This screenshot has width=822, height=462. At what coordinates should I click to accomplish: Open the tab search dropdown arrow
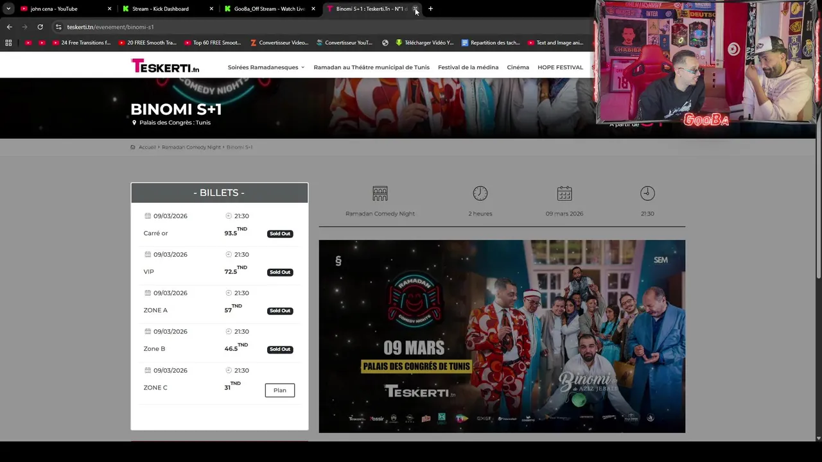click(x=8, y=9)
